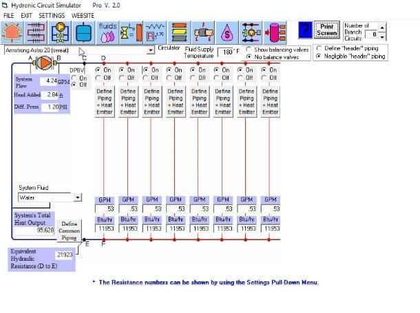This screenshot has height=313, width=420.
Task: Open the fluids toolbar icon
Action: [x=107, y=32]
